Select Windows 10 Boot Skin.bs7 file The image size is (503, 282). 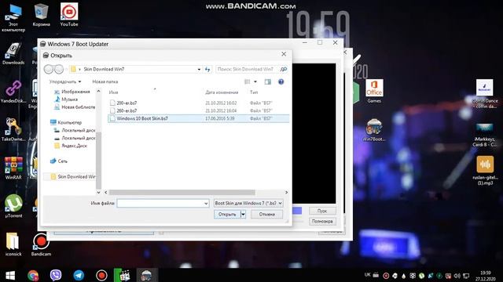198,118
